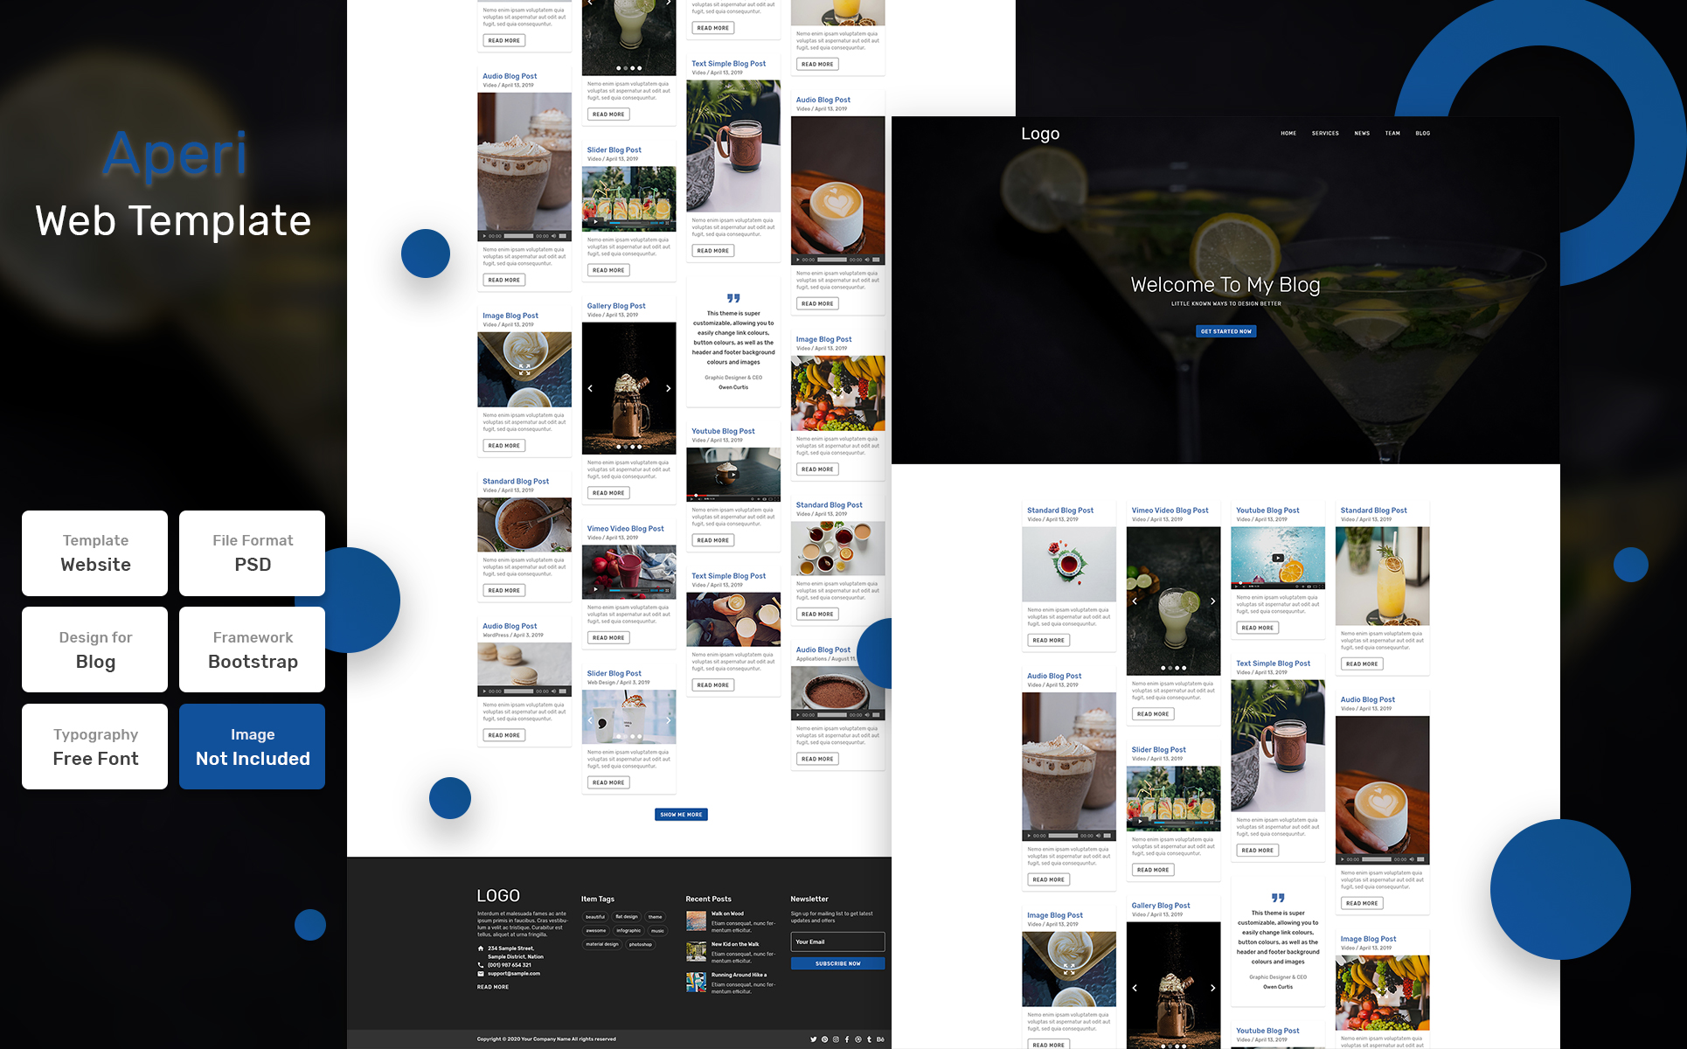Click the Instagram icon in the footer

click(837, 1039)
